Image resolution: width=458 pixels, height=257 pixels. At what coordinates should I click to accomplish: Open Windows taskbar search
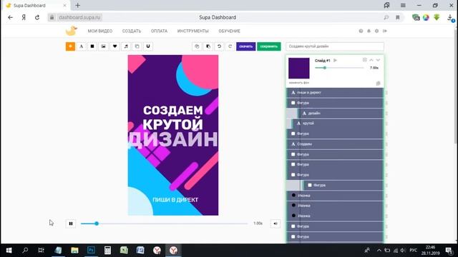pyautogui.click(x=25, y=251)
